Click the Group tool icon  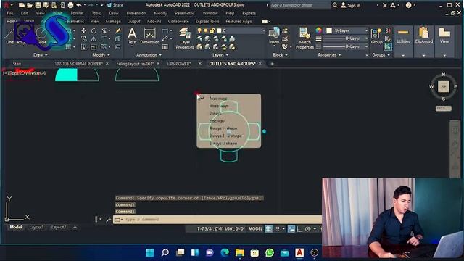[376, 36]
